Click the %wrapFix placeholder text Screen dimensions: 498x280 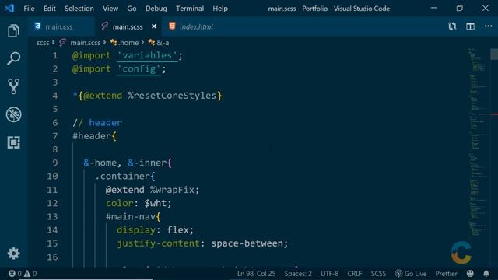172,190
